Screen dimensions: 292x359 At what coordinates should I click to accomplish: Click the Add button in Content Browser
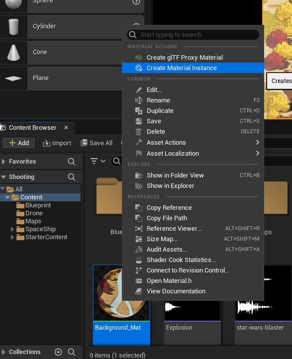click(19, 143)
